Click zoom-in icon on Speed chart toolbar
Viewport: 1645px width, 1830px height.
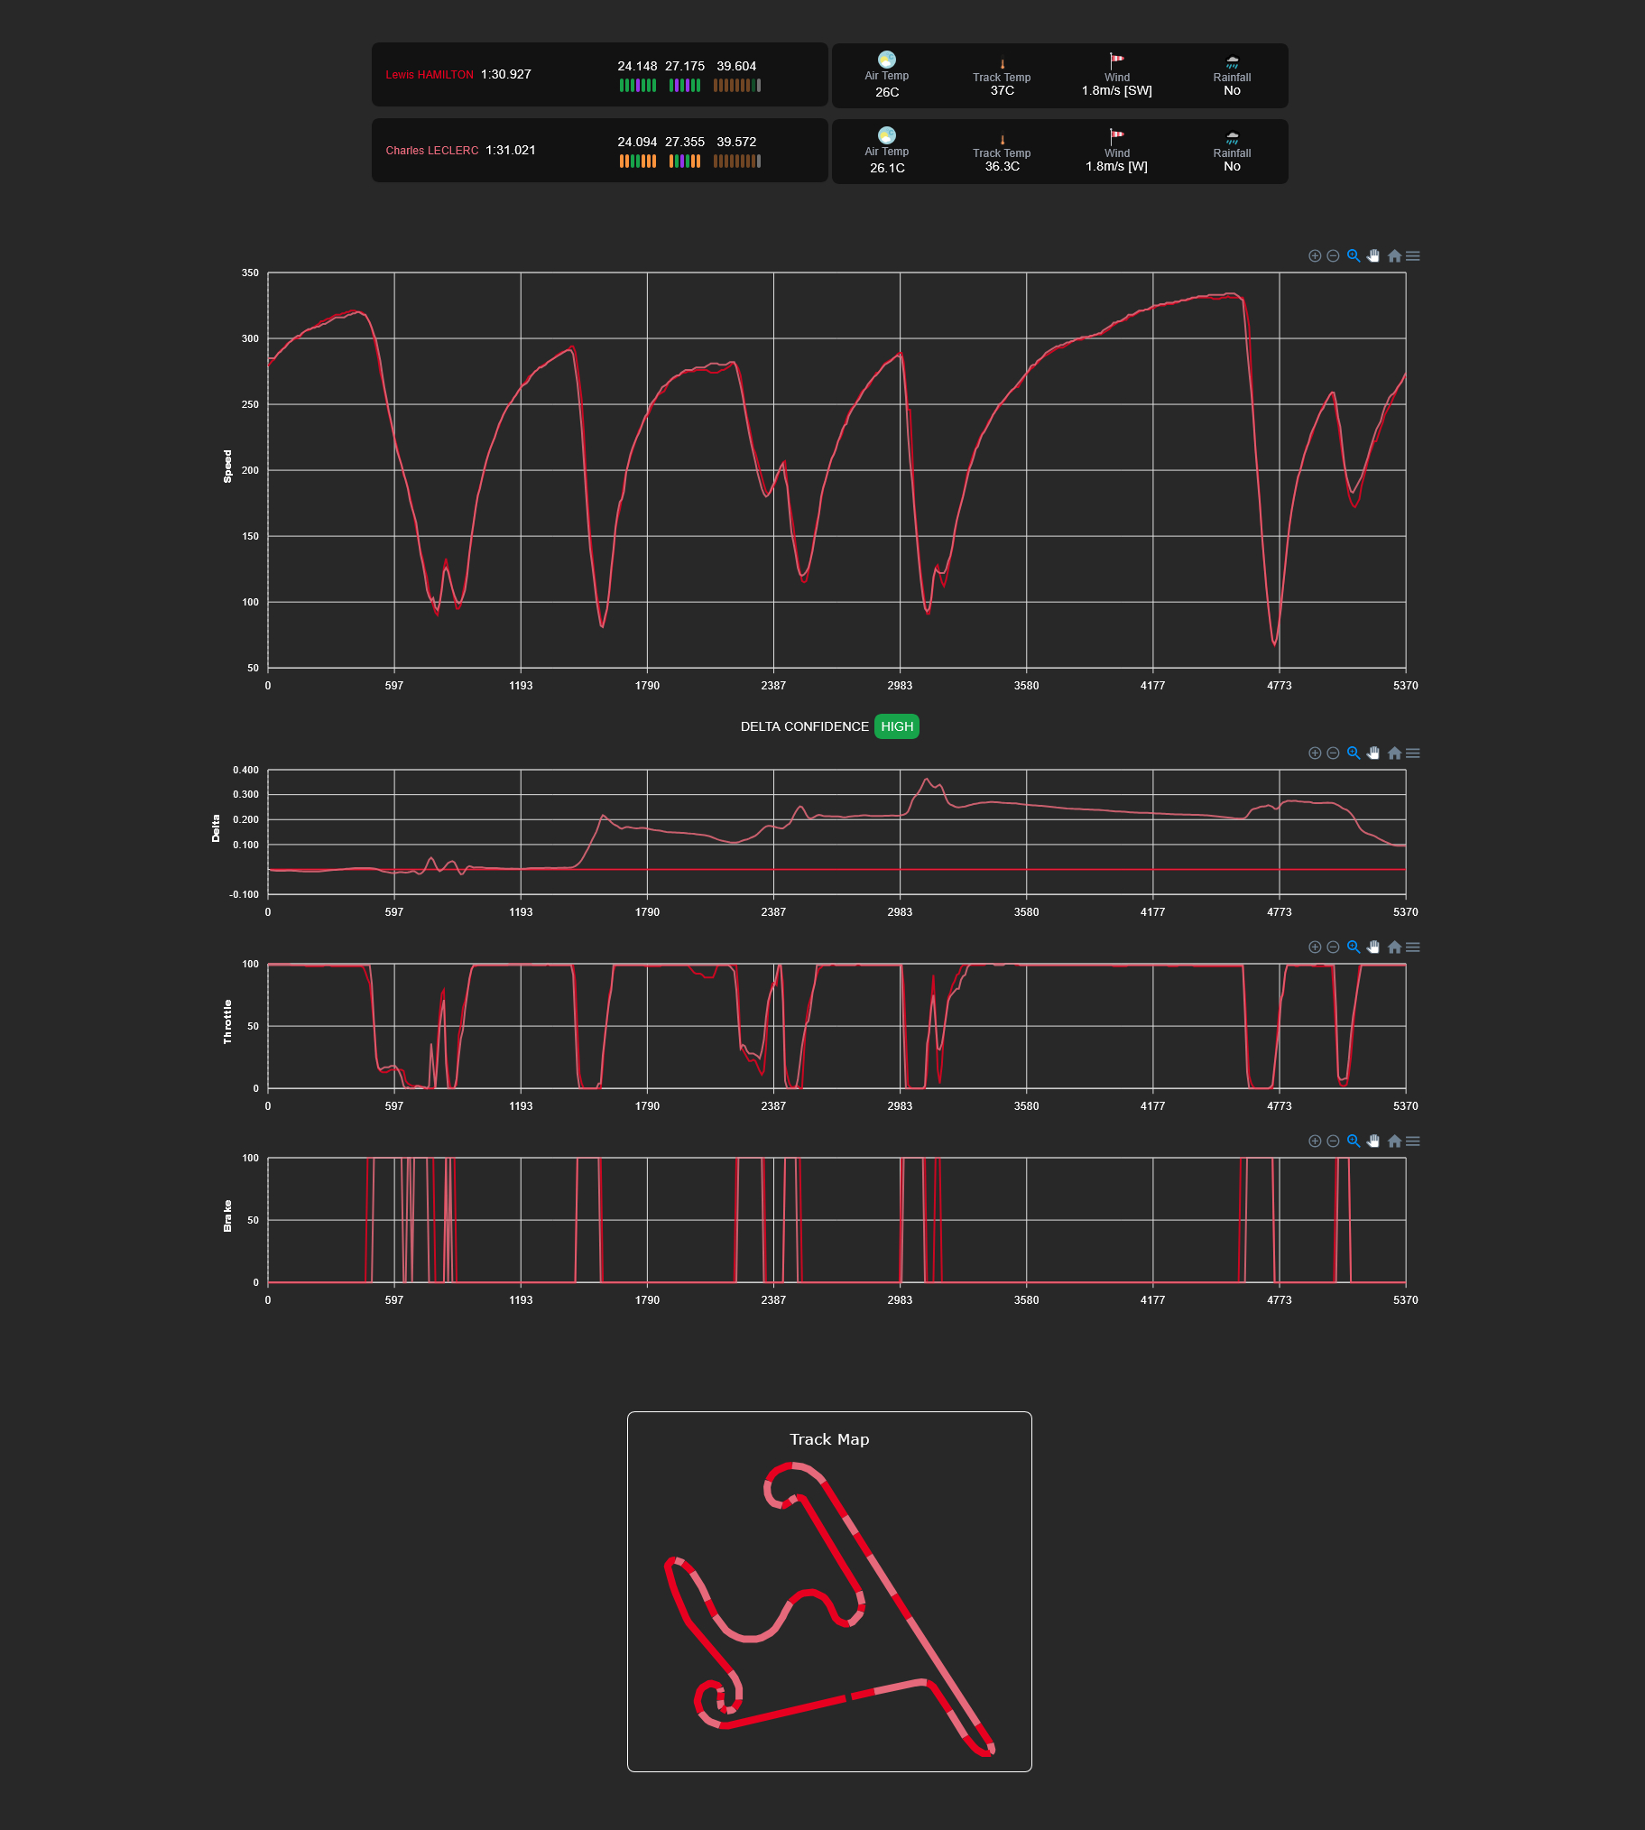(x=1314, y=255)
